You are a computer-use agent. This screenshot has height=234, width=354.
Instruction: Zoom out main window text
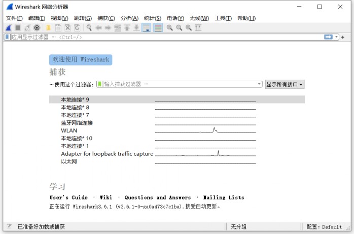[179, 28]
